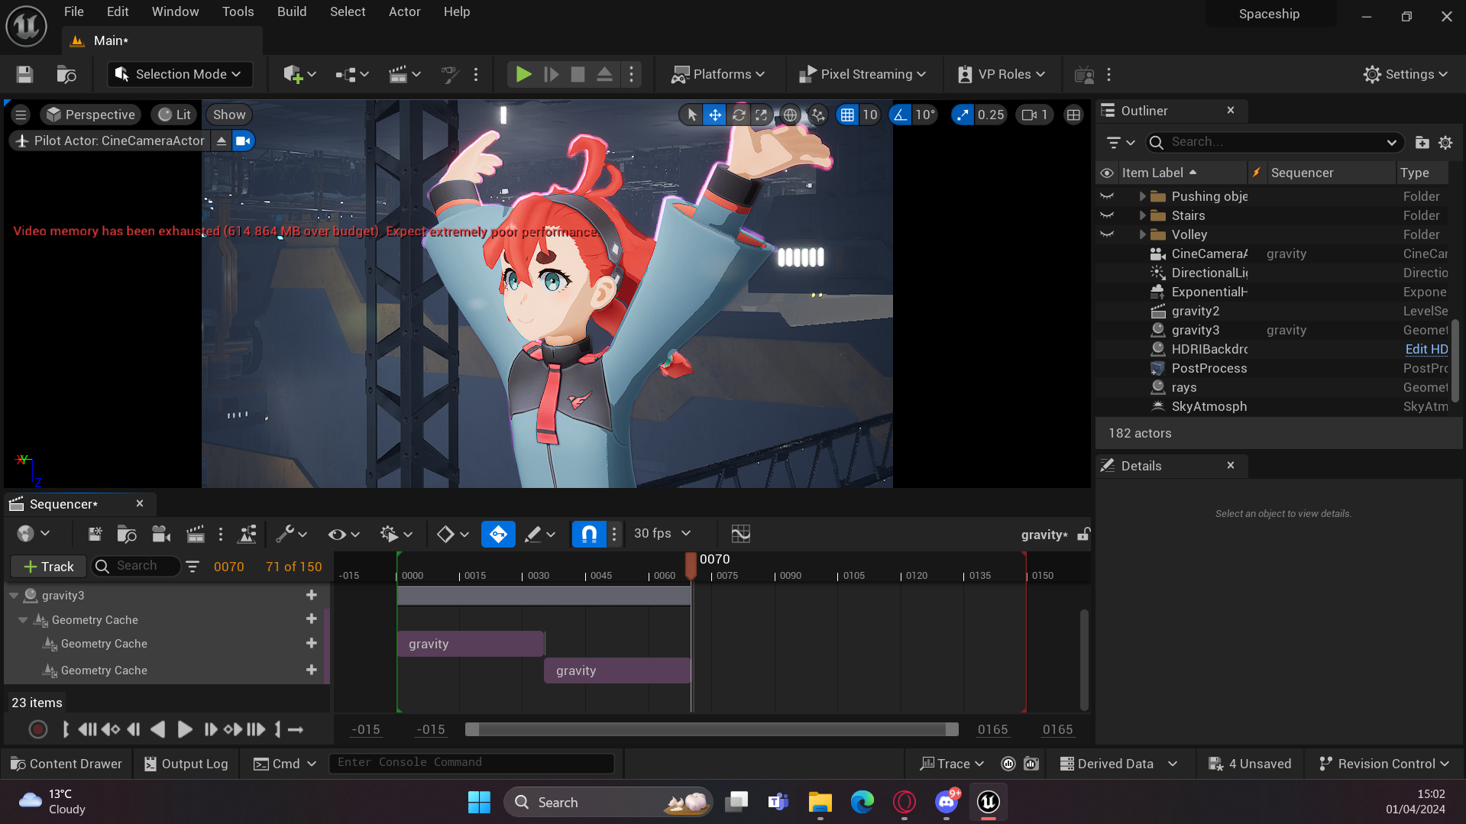The height and width of the screenshot is (824, 1466).
Task: Toggle the Sequencer magnet snapping button
Action: pos(589,534)
